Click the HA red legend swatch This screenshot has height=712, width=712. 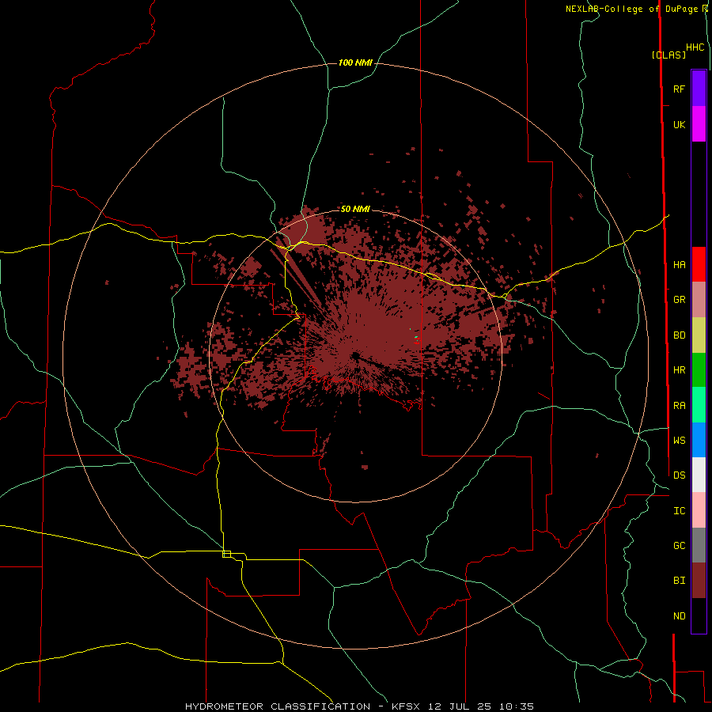coord(699,264)
